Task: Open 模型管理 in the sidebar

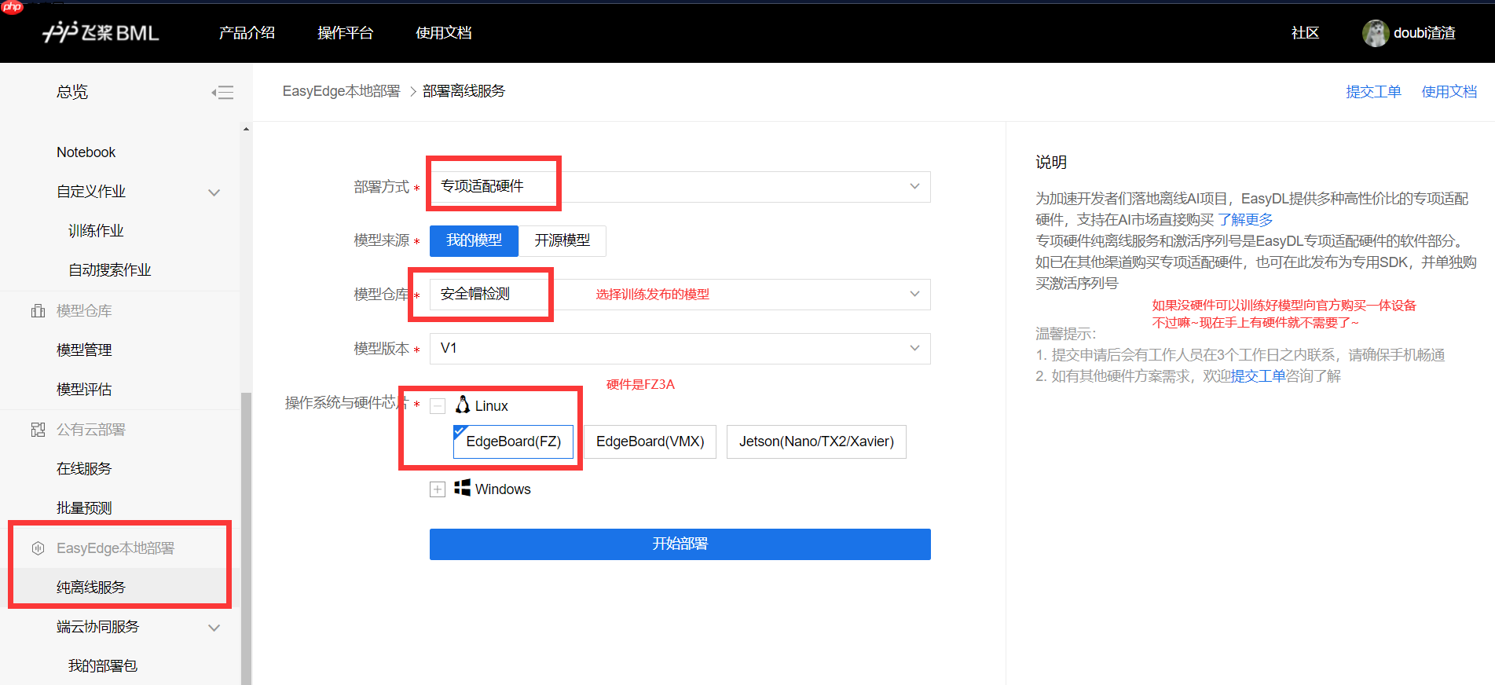Action: tap(84, 350)
